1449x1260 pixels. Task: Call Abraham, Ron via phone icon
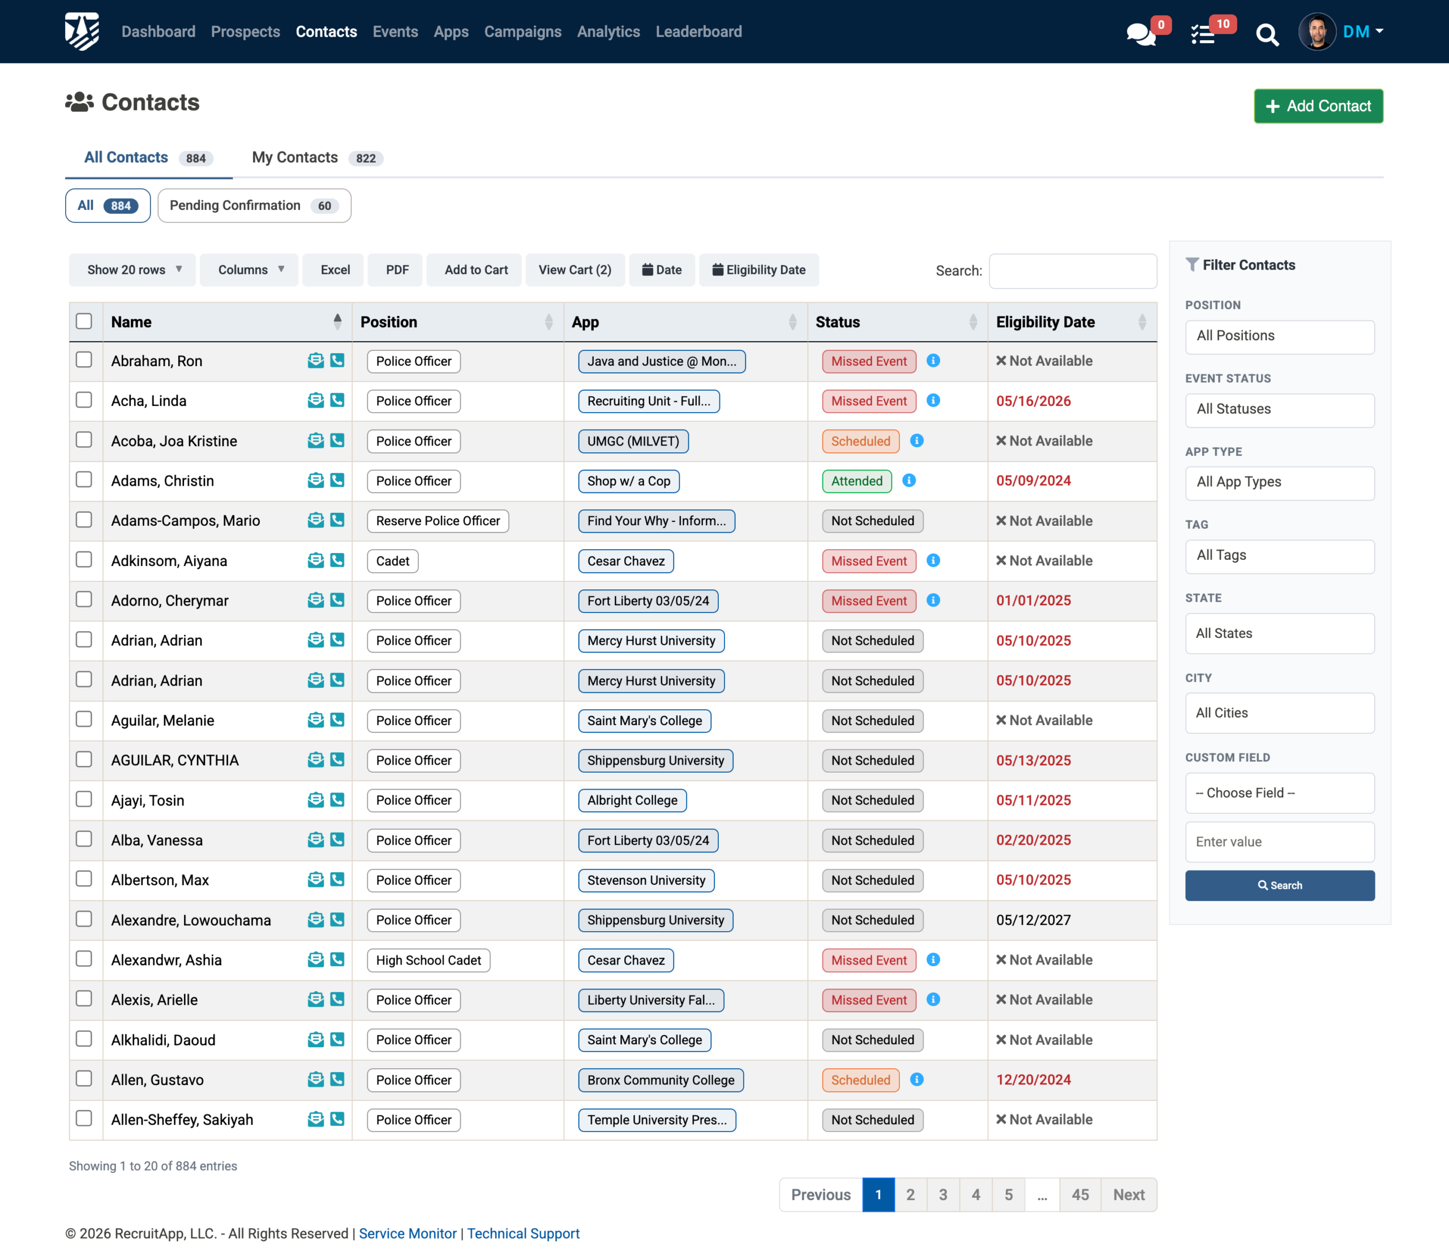[x=337, y=361]
